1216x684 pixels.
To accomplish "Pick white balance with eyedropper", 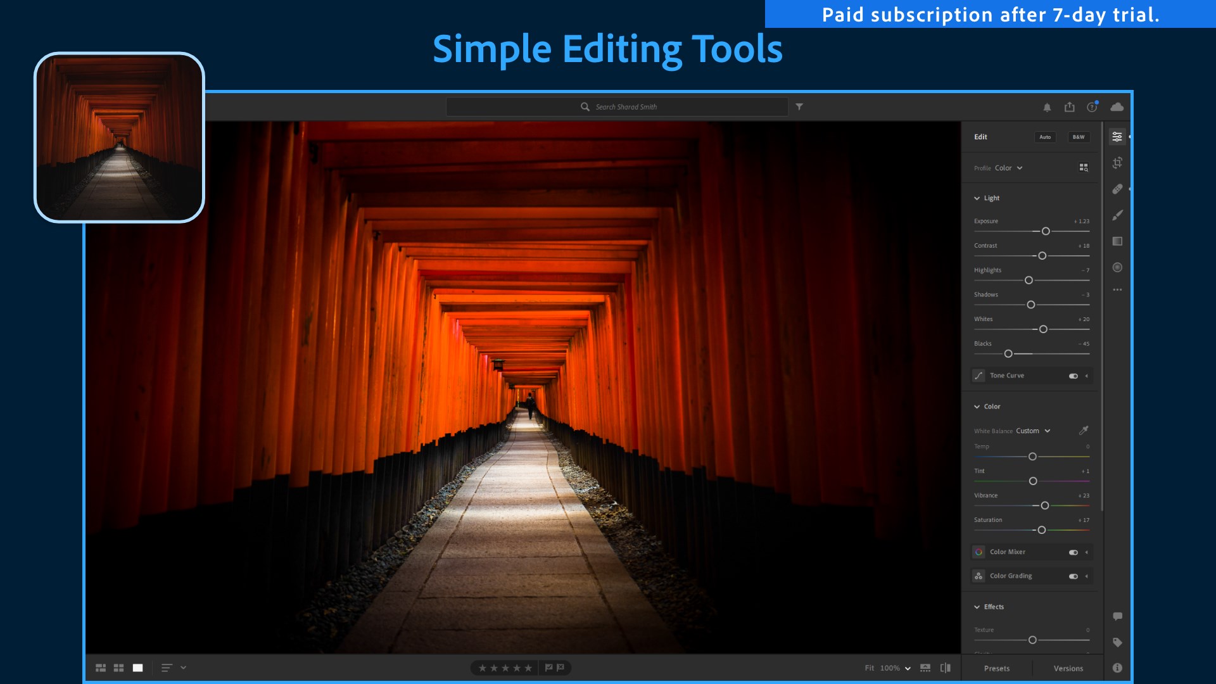I will click(1084, 431).
